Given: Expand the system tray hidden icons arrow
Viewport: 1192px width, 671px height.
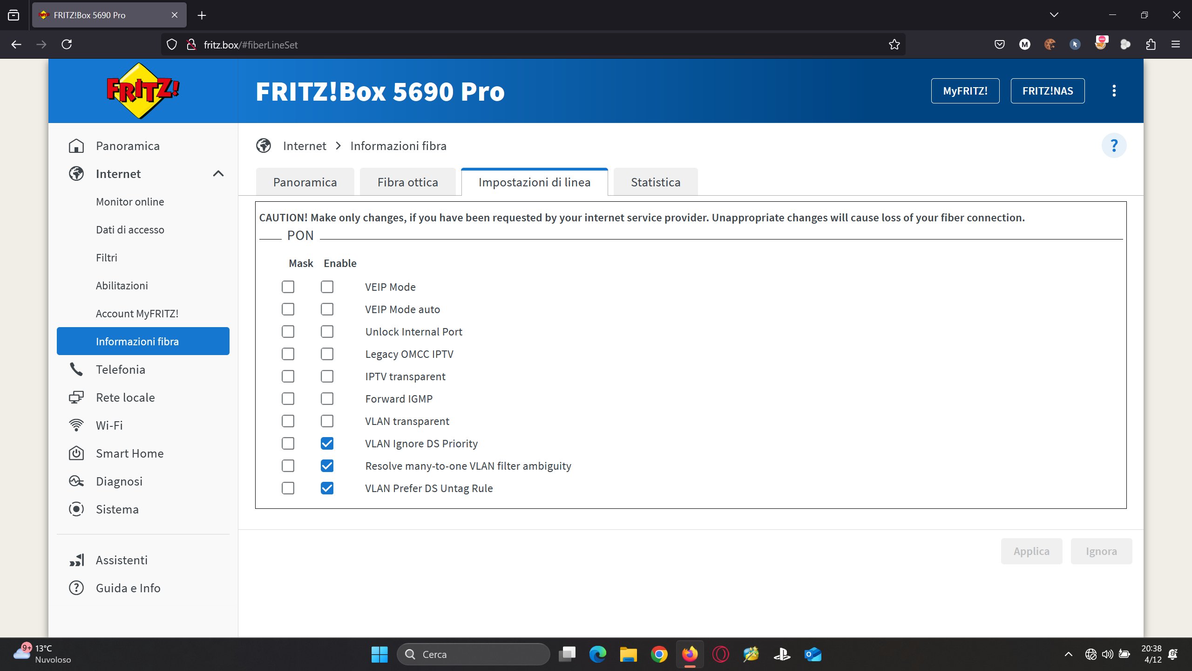Looking at the screenshot, I should pyautogui.click(x=1069, y=654).
